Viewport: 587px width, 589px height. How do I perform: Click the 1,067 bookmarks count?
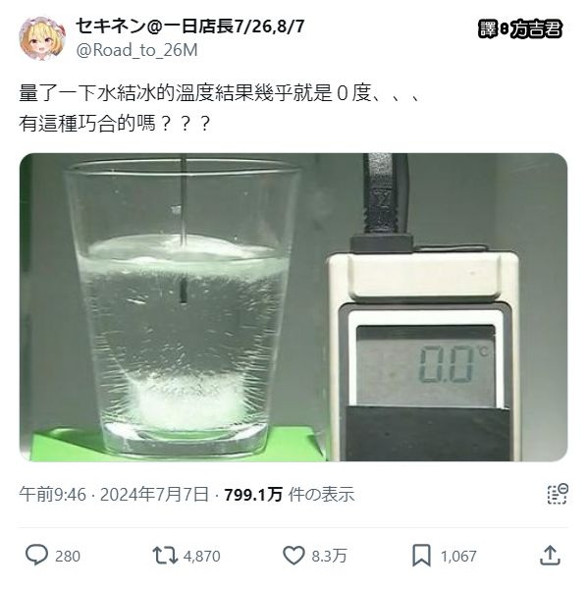pyautogui.click(x=458, y=557)
